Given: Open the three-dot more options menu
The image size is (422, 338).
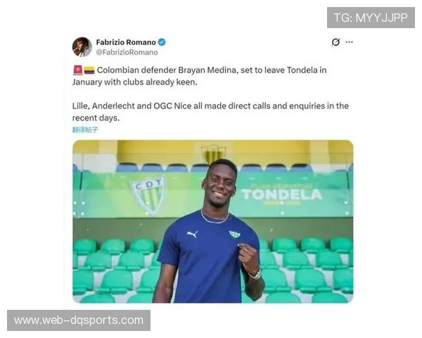Looking at the screenshot, I should coord(349,42).
